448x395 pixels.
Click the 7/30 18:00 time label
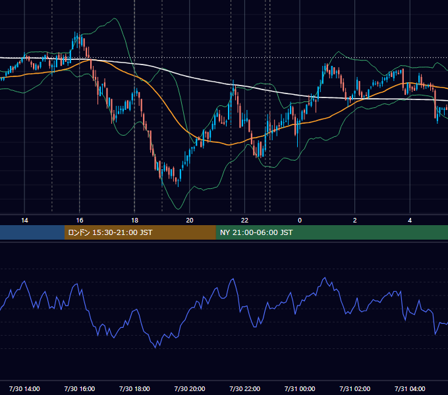click(134, 388)
